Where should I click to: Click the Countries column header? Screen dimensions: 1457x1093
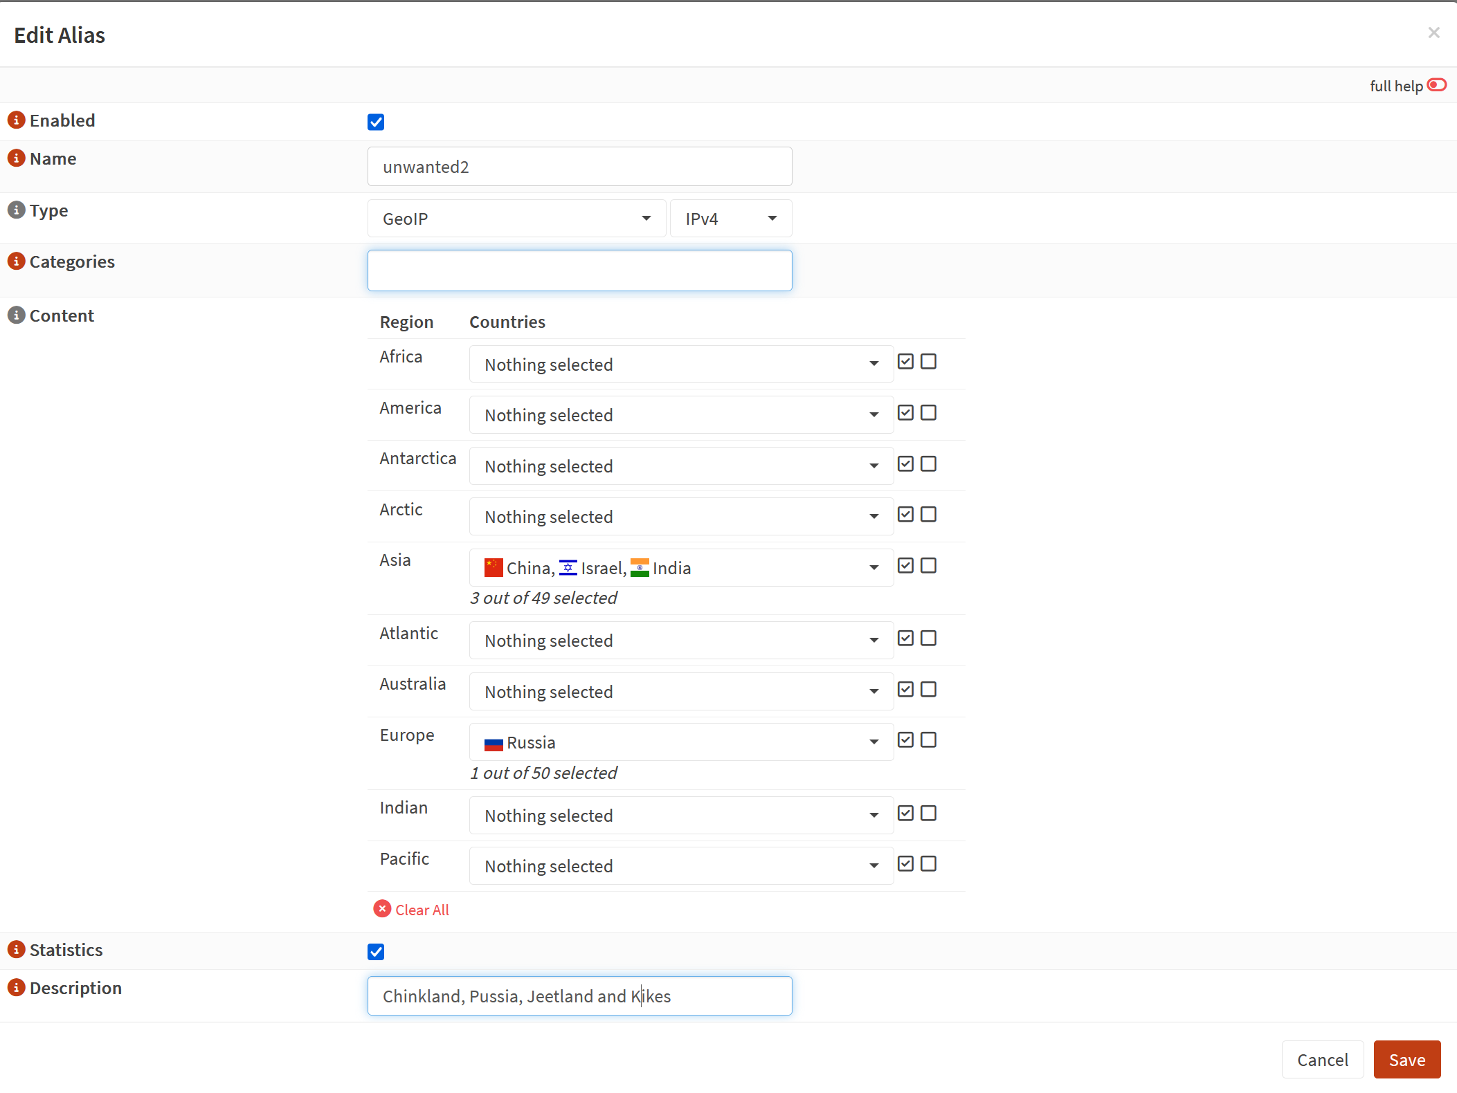click(x=507, y=322)
